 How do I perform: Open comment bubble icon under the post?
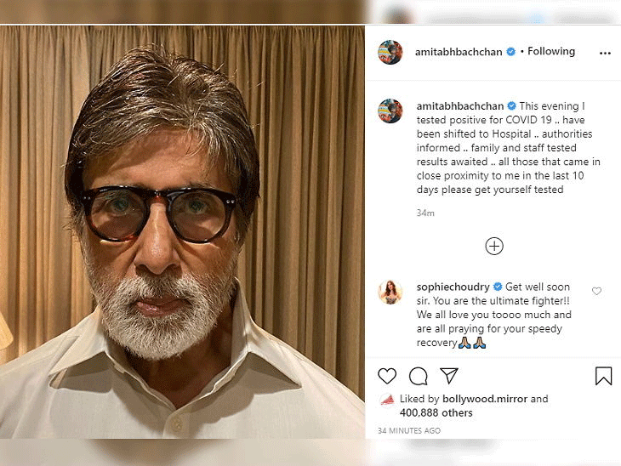[418, 376]
